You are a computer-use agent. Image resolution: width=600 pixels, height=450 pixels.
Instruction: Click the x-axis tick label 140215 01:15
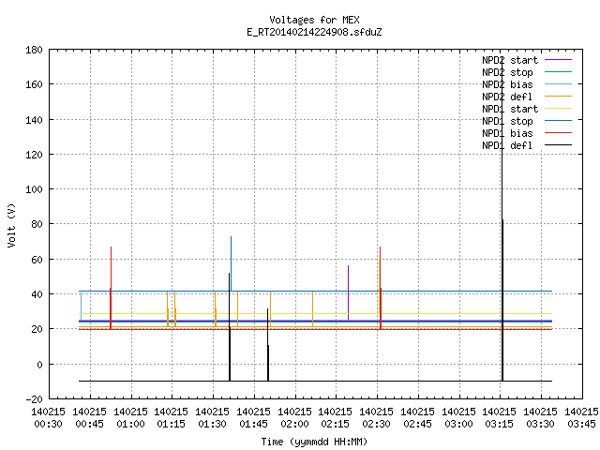[x=171, y=418]
